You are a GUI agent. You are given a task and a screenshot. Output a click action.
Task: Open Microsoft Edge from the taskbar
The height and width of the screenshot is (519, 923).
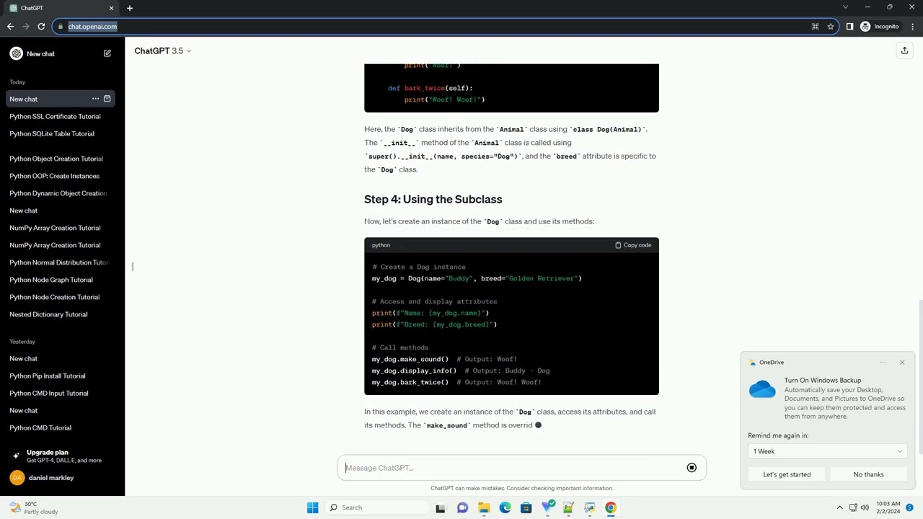[505, 507]
